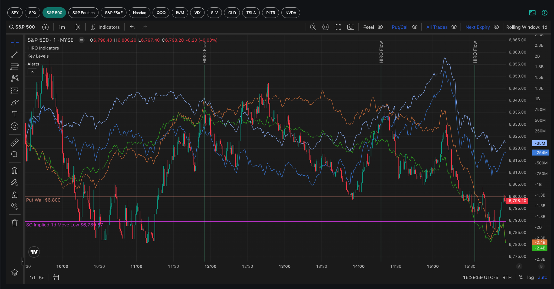
Task: Take a chart snapshot with camera icon
Action: click(x=351, y=27)
